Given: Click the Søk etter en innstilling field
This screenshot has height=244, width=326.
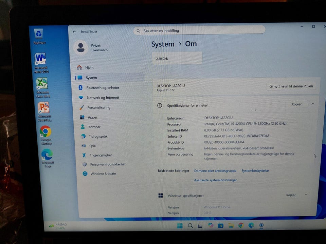Looking at the screenshot, I should pyautogui.click(x=199, y=30).
